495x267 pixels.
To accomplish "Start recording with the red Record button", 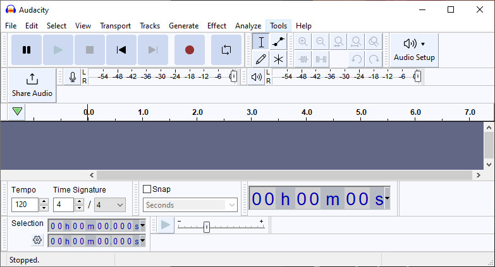I will pos(190,50).
